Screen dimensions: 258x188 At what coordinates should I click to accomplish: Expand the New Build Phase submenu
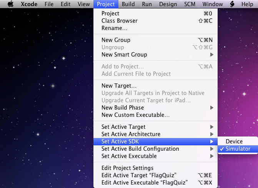tap(155, 108)
